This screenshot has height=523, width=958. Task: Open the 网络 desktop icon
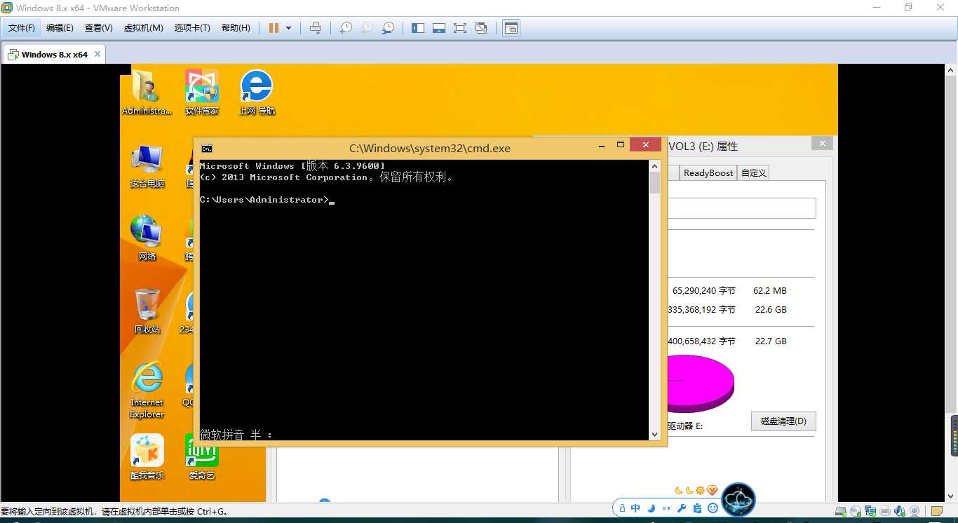pyautogui.click(x=147, y=238)
